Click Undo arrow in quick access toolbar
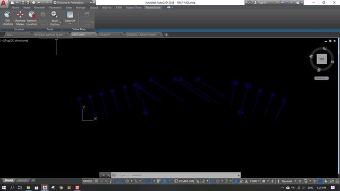Screen dimensions: 340x191 (39, 3)
